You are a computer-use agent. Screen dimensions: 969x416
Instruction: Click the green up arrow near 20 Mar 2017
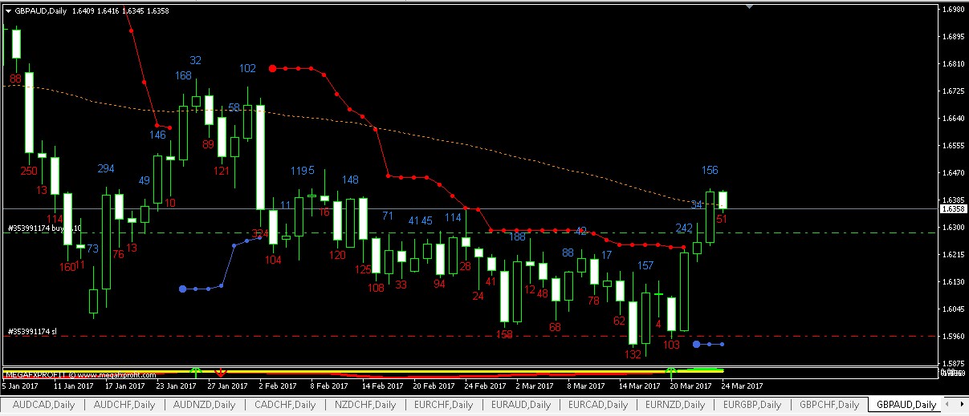[x=672, y=372]
